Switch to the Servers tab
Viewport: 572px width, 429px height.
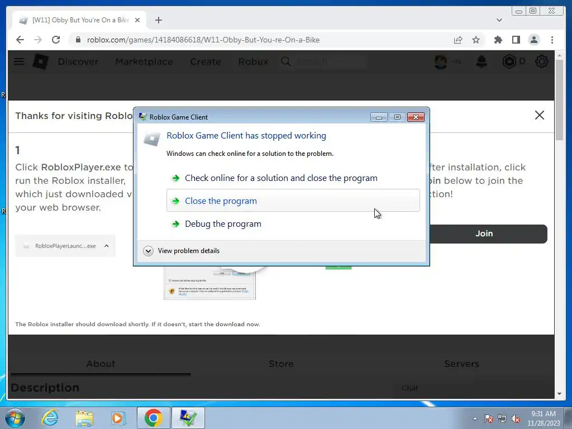coord(461,364)
